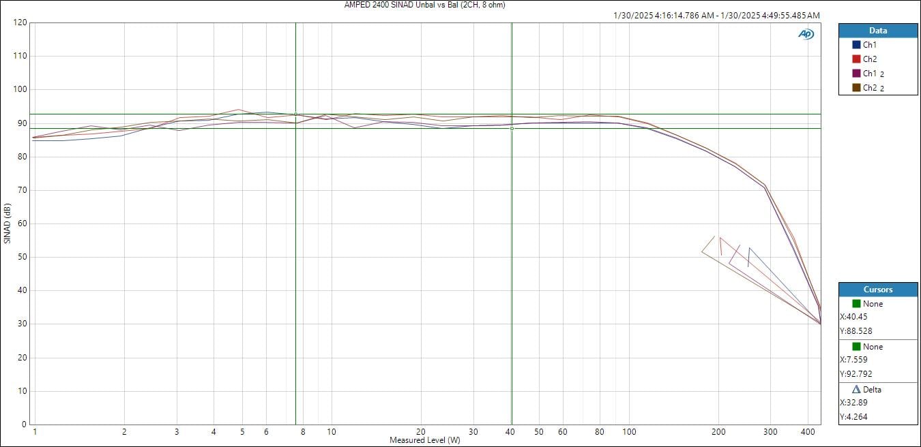This screenshot has width=921, height=447.
Task: Click the X:40.45 cursor value
Action: click(853, 317)
